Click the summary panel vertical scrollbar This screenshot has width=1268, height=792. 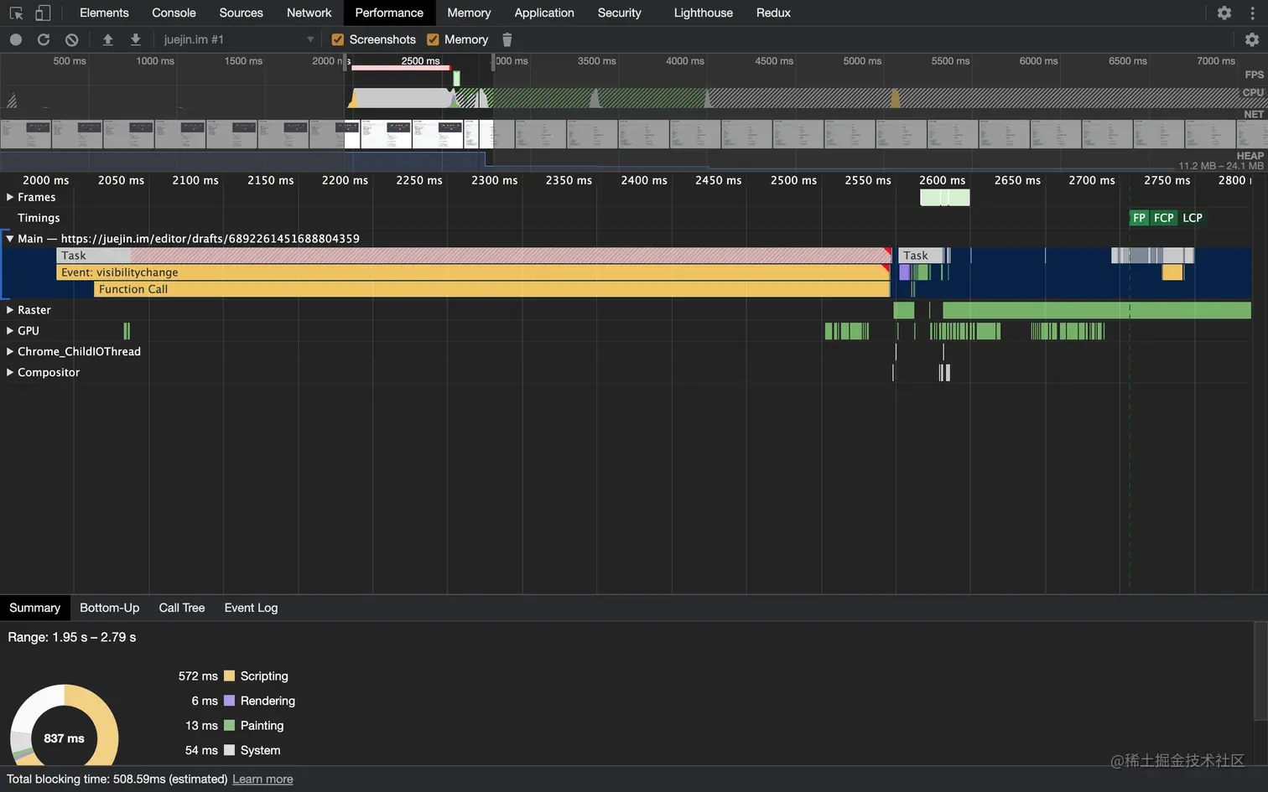coord(1260,670)
